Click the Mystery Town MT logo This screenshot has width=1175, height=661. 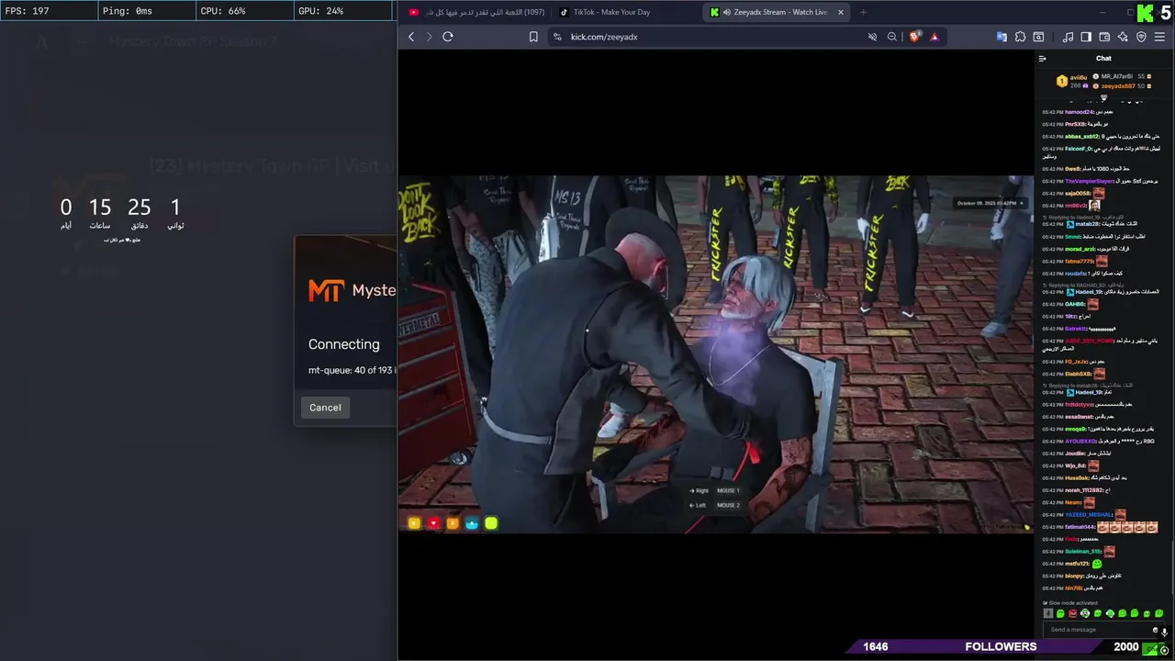coord(326,291)
